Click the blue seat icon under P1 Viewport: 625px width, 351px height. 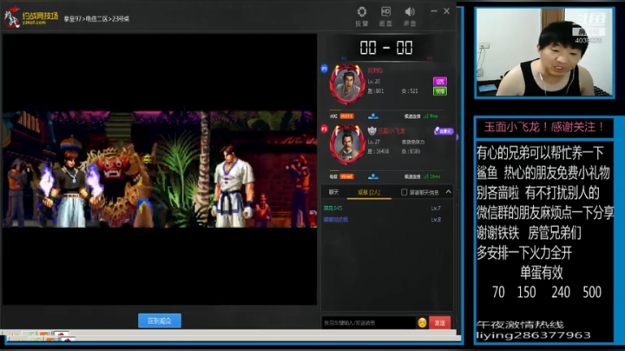[x=373, y=116]
